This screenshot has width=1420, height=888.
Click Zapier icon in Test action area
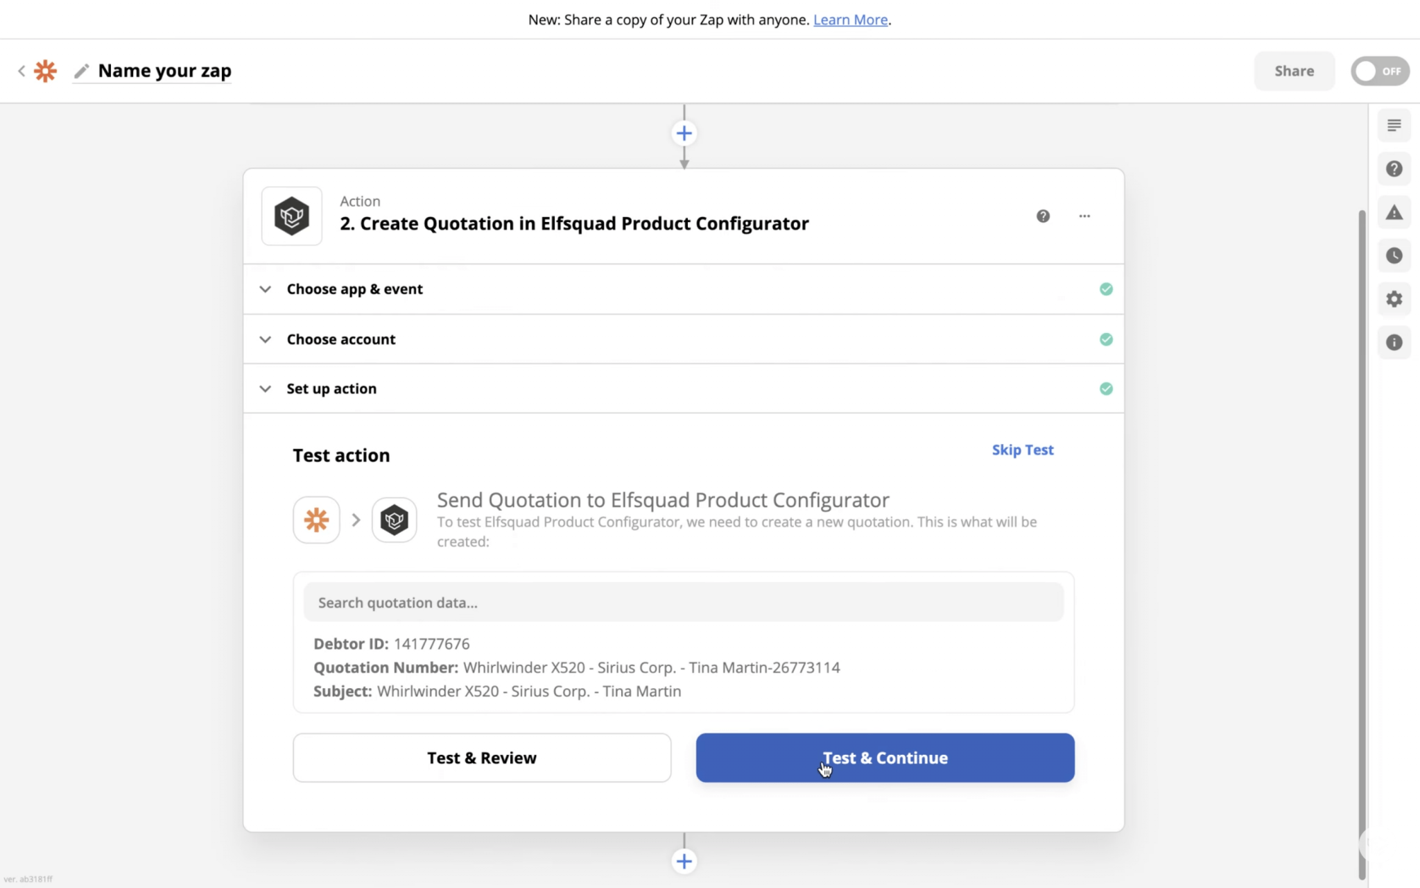click(316, 520)
